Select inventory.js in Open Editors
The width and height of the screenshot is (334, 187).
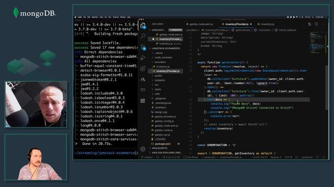point(169,44)
